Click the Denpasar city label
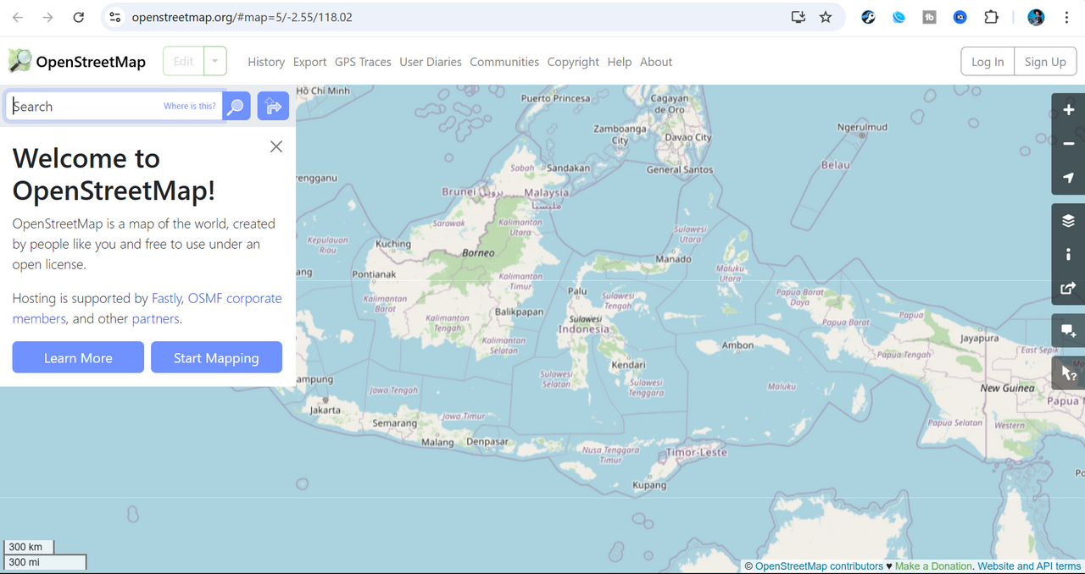This screenshot has width=1085, height=574. (x=487, y=442)
